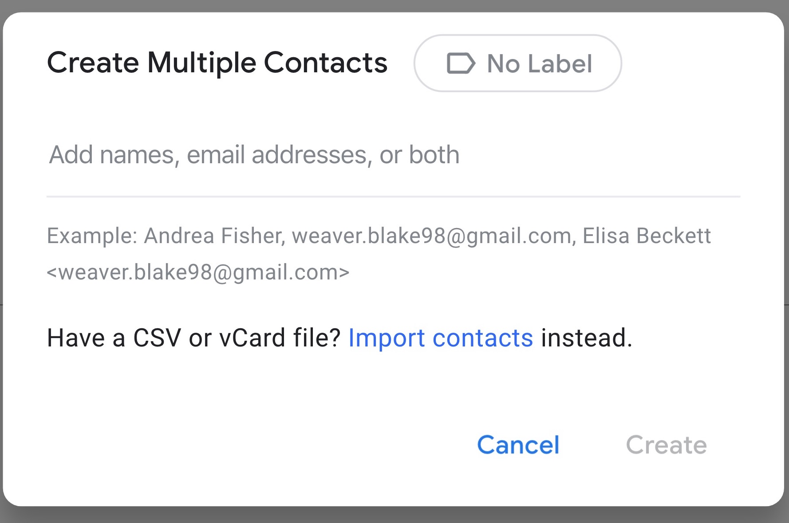
Task: Click the greyed-out Create button
Action: [x=666, y=444]
